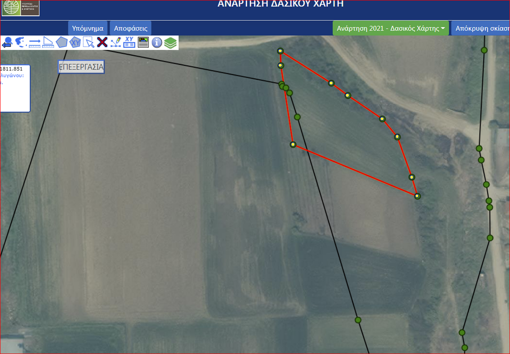Screen dimensions: 510x354
Task: Open the XY coordinates table tool
Action: (129, 43)
